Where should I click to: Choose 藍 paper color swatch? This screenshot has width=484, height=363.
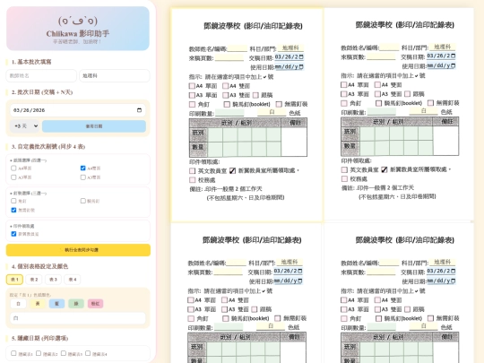point(56,304)
